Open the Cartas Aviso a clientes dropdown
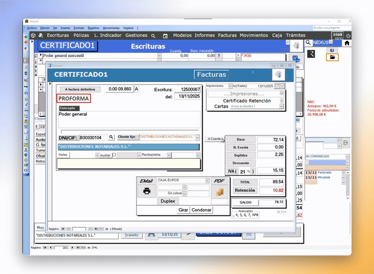Image resolution: width=374 pixels, height=274 pixels. point(281,106)
